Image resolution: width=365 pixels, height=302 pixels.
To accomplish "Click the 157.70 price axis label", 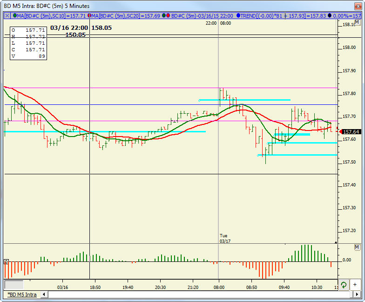I will click(x=349, y=117).
